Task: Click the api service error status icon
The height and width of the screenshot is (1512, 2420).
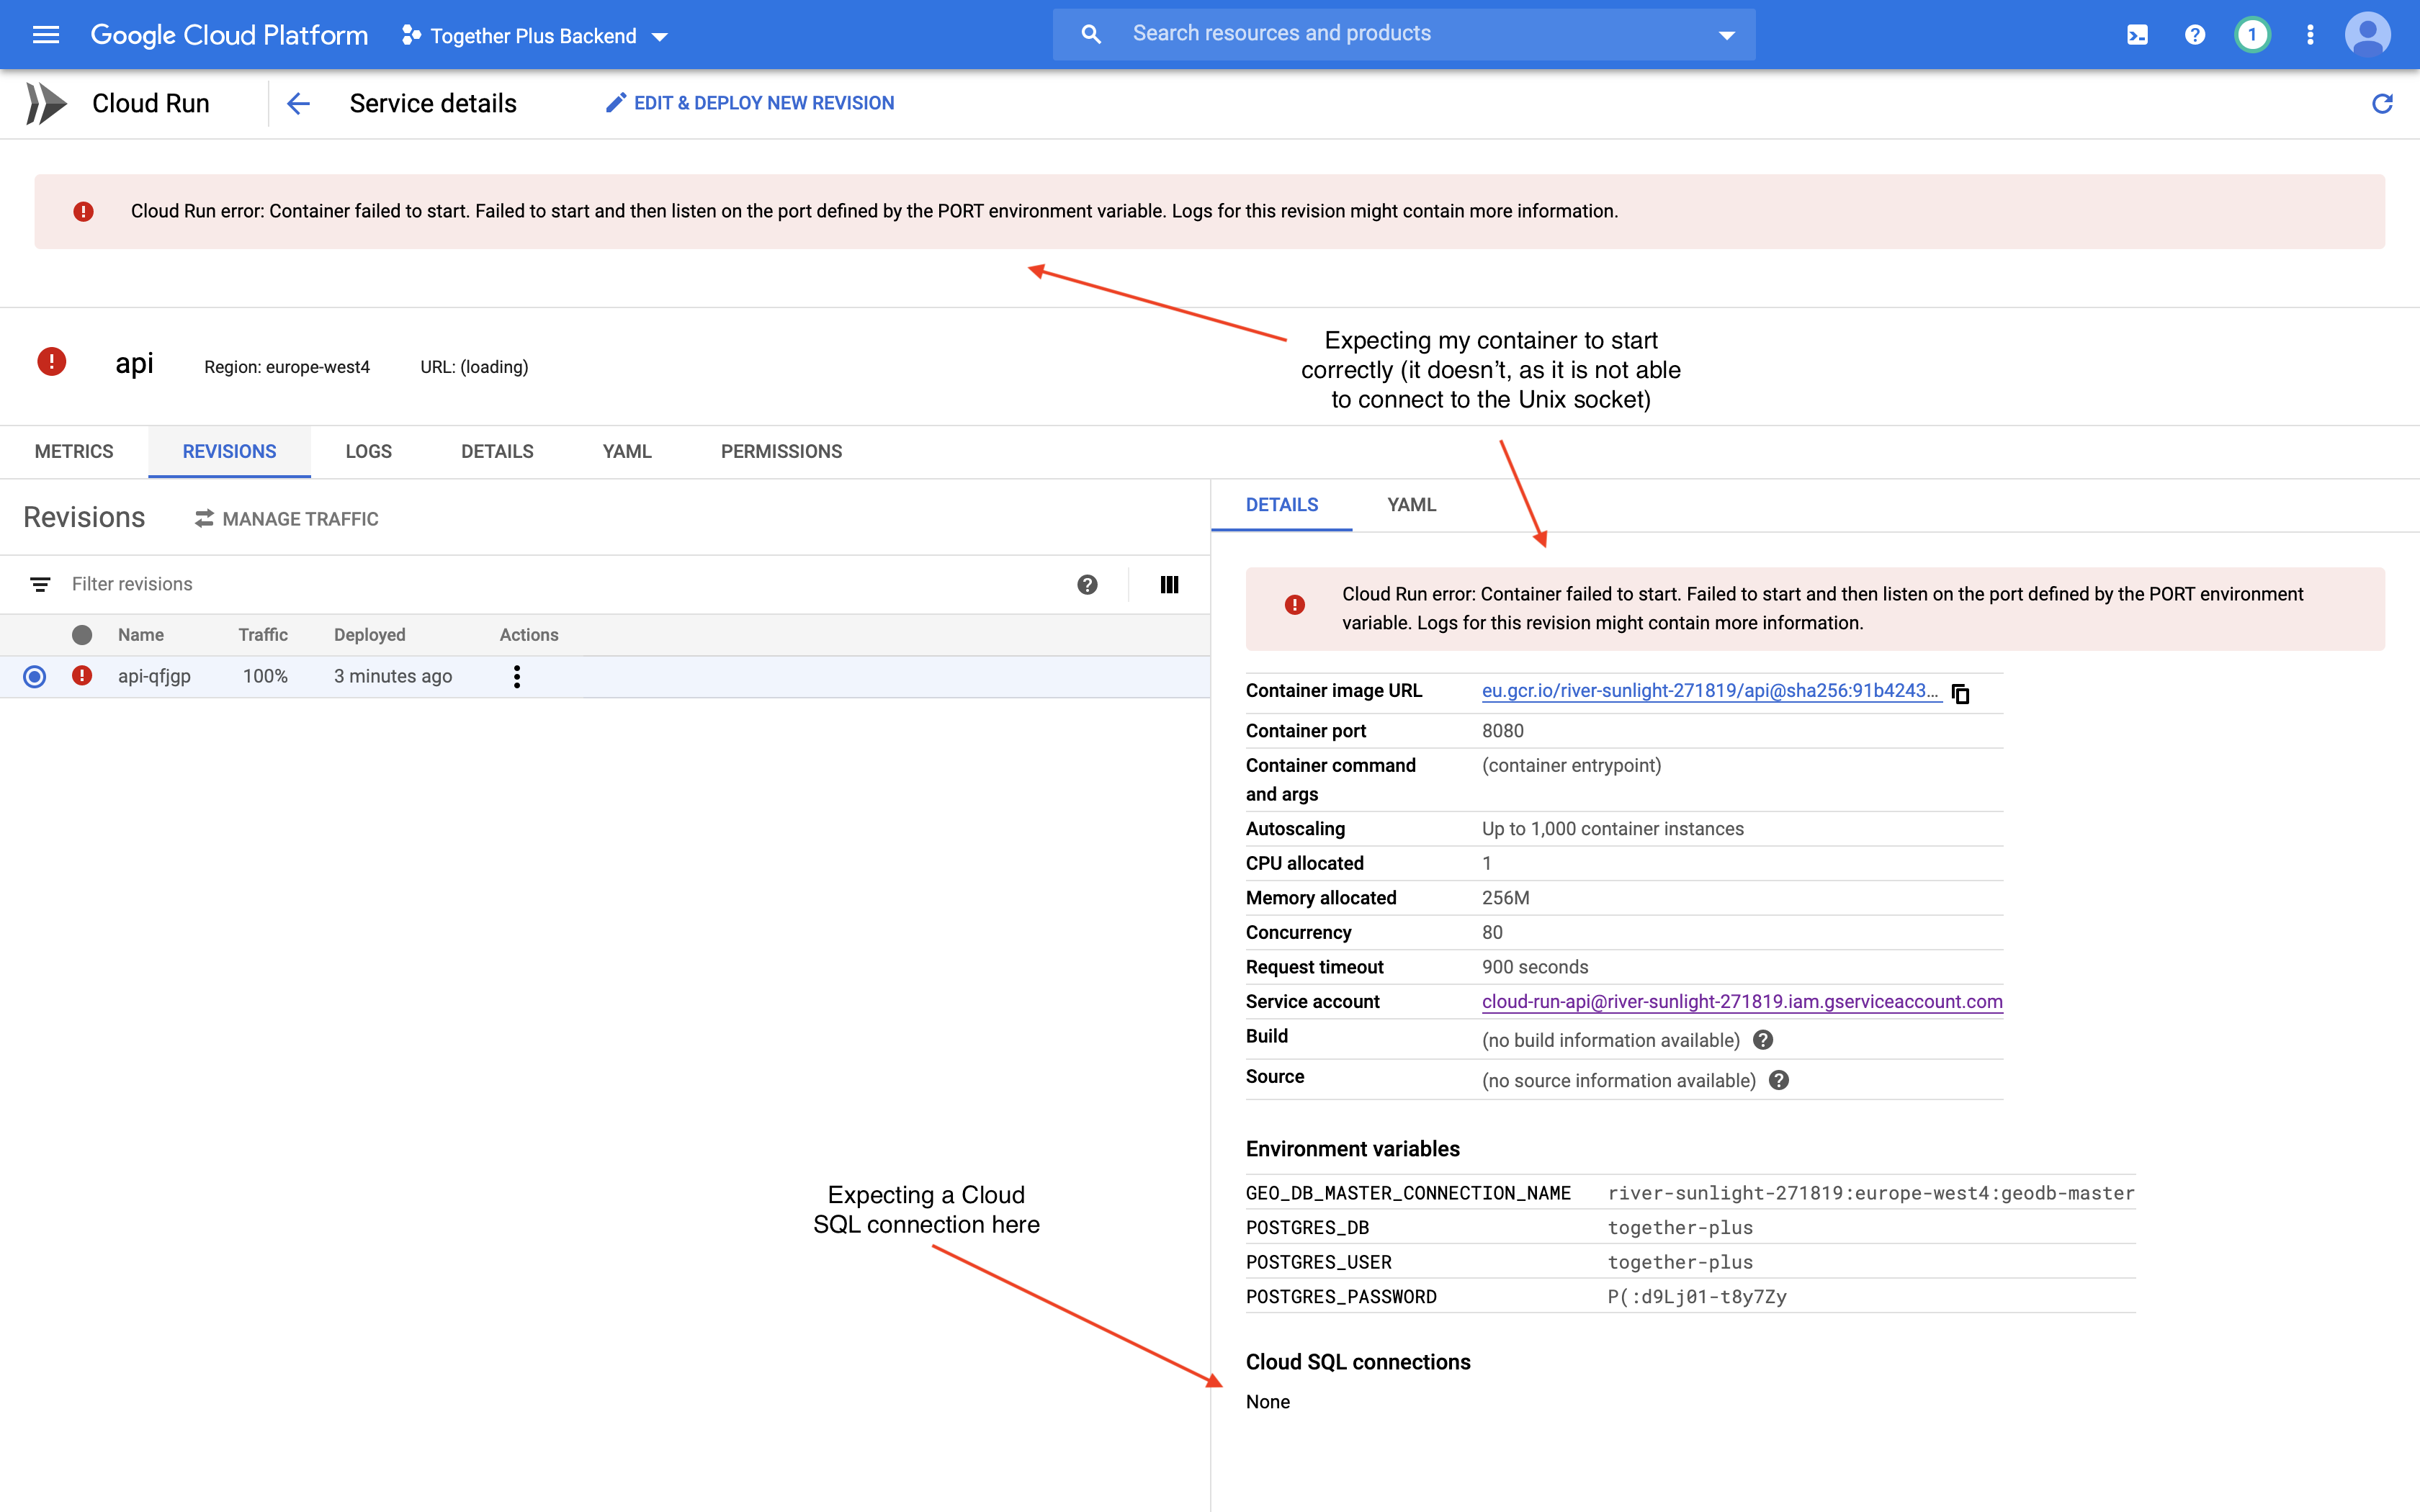Action: (51, 362)
